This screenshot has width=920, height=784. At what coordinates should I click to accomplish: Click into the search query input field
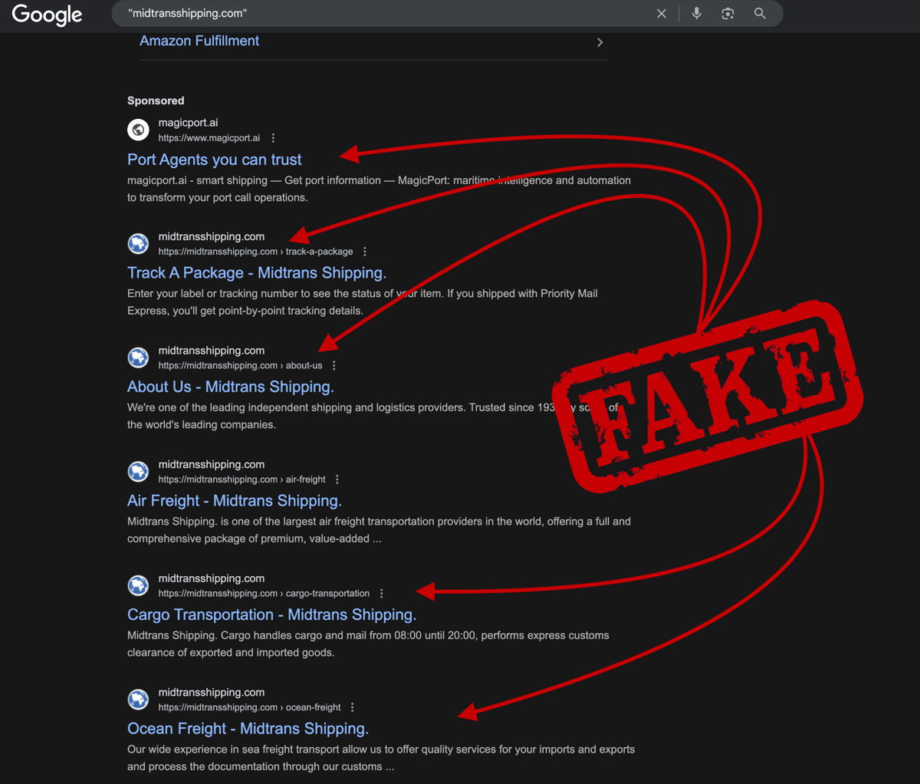click(383, 14)
